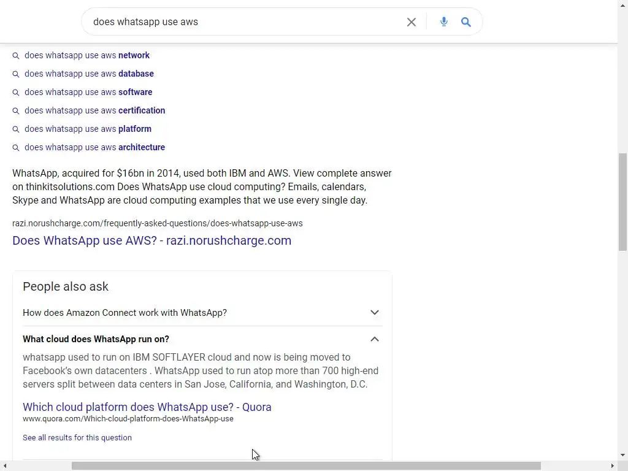Screen dimensions: 628x471
Task: Click the horizontal scrollbar thumb
Action: [306, 466]
